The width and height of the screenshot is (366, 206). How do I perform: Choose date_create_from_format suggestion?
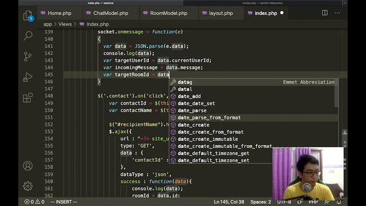(253, 132)
